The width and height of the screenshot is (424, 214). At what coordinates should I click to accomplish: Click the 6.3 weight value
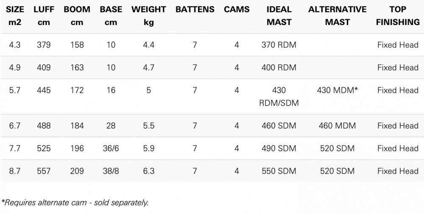(x=149, y=171)
